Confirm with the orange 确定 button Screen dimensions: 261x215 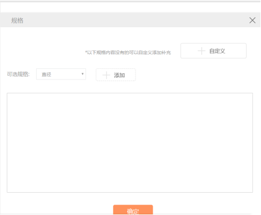(x=133, y=210)
